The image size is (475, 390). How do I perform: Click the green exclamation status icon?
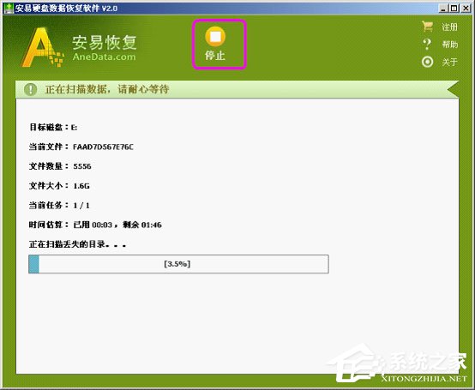pyautogui.click(x=31, y=89)
